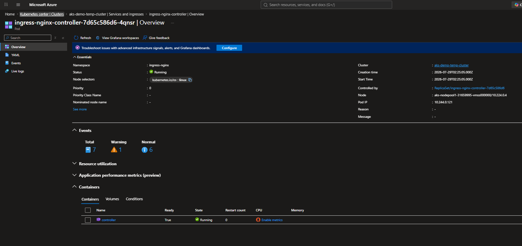
Task: Collapse the sidebar menu with the double chevron
Action: coord(63,38)
